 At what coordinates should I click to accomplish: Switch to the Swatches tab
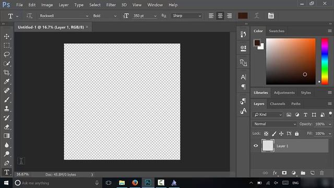click(x=277, y=31)
